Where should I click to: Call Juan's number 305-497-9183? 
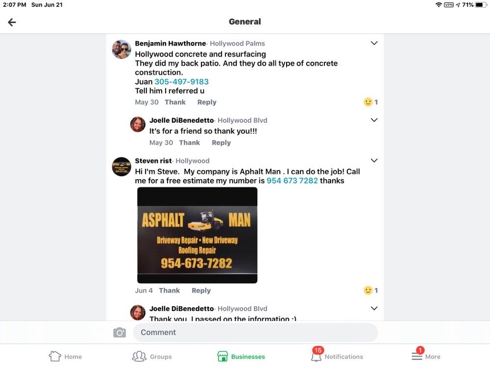[182, 81]
